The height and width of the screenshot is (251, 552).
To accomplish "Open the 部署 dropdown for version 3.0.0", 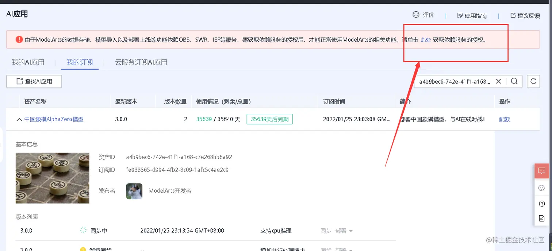I will [x=344, y=231].
